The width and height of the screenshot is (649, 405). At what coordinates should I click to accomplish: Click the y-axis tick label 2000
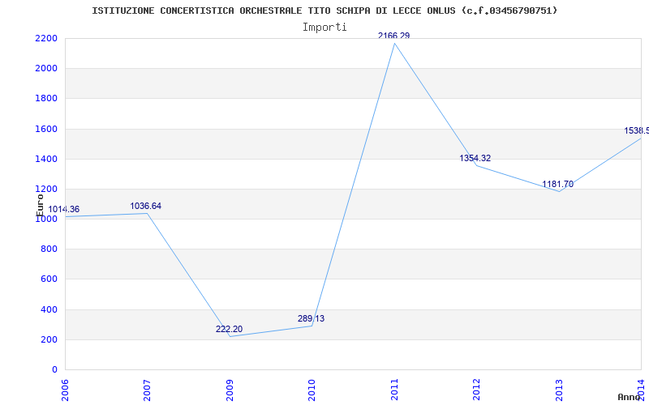(x=46, y=68)
